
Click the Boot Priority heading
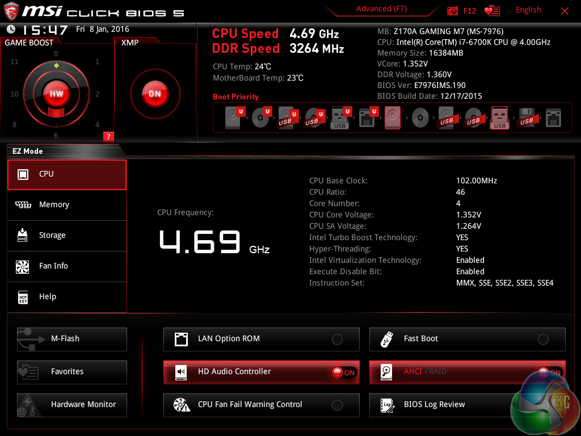click(235, 97)
